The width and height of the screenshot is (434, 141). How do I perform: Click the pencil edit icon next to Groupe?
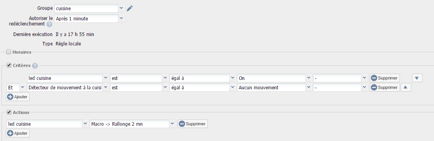click(x=130, y=8)
